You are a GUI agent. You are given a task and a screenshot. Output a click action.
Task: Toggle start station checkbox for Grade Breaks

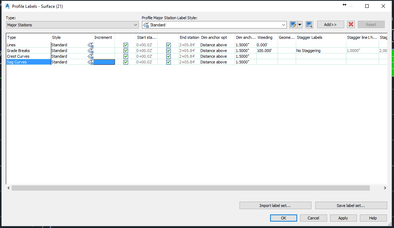coord(126,51)
